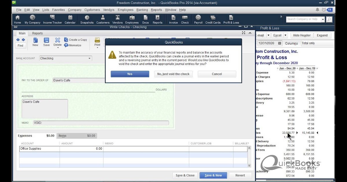This screenshot has height=182, width=347.
Task: Go to next check arrow
Action: coord(23,40)
